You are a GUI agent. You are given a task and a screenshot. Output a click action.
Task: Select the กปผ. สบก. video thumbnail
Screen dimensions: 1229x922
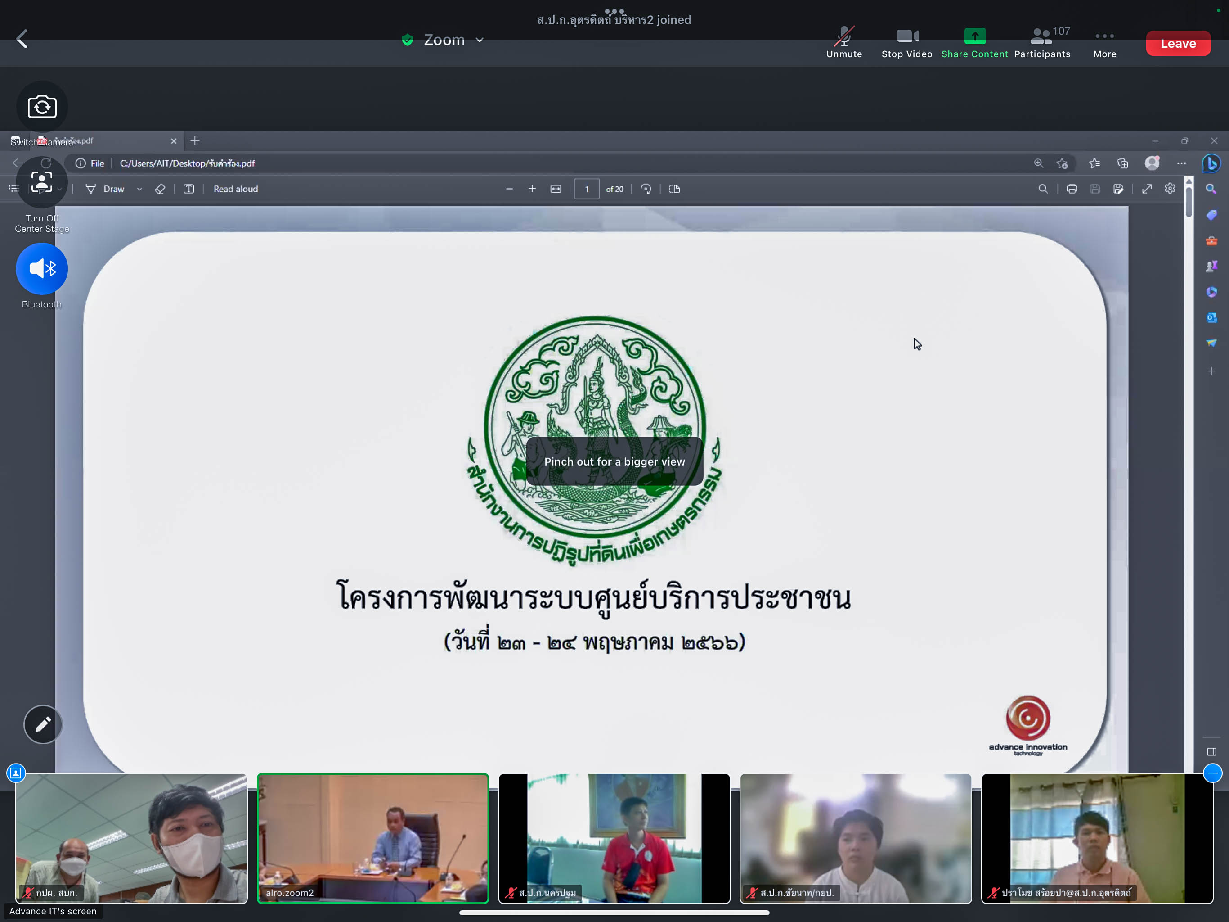coord(131,838)
